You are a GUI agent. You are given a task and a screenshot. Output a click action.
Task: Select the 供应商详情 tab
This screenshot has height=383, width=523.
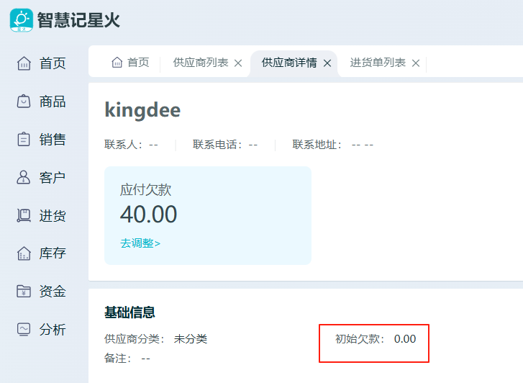click(x=289, y=63)
